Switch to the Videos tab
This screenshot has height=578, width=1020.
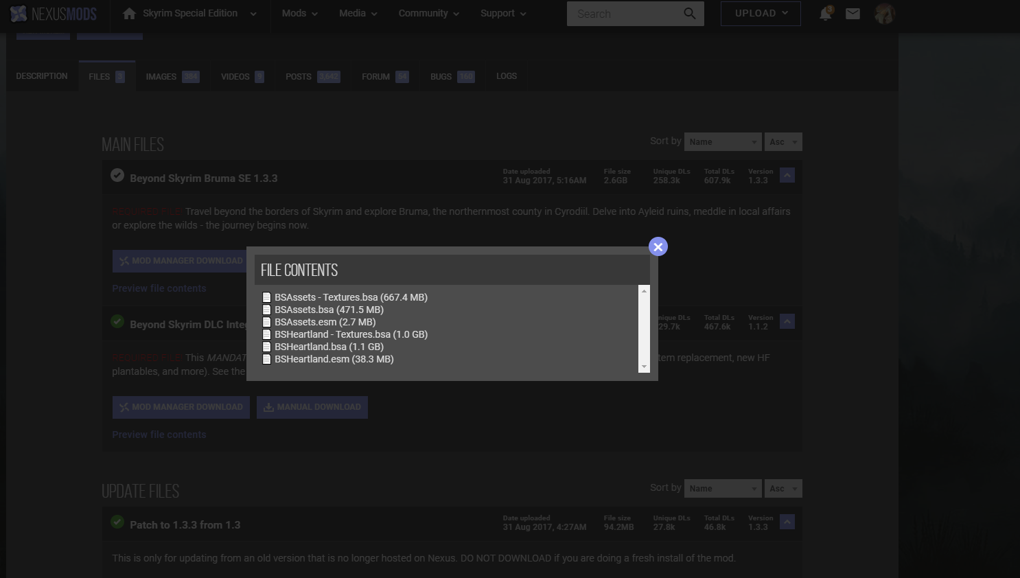pyautogui.click(x=242, y=76)
